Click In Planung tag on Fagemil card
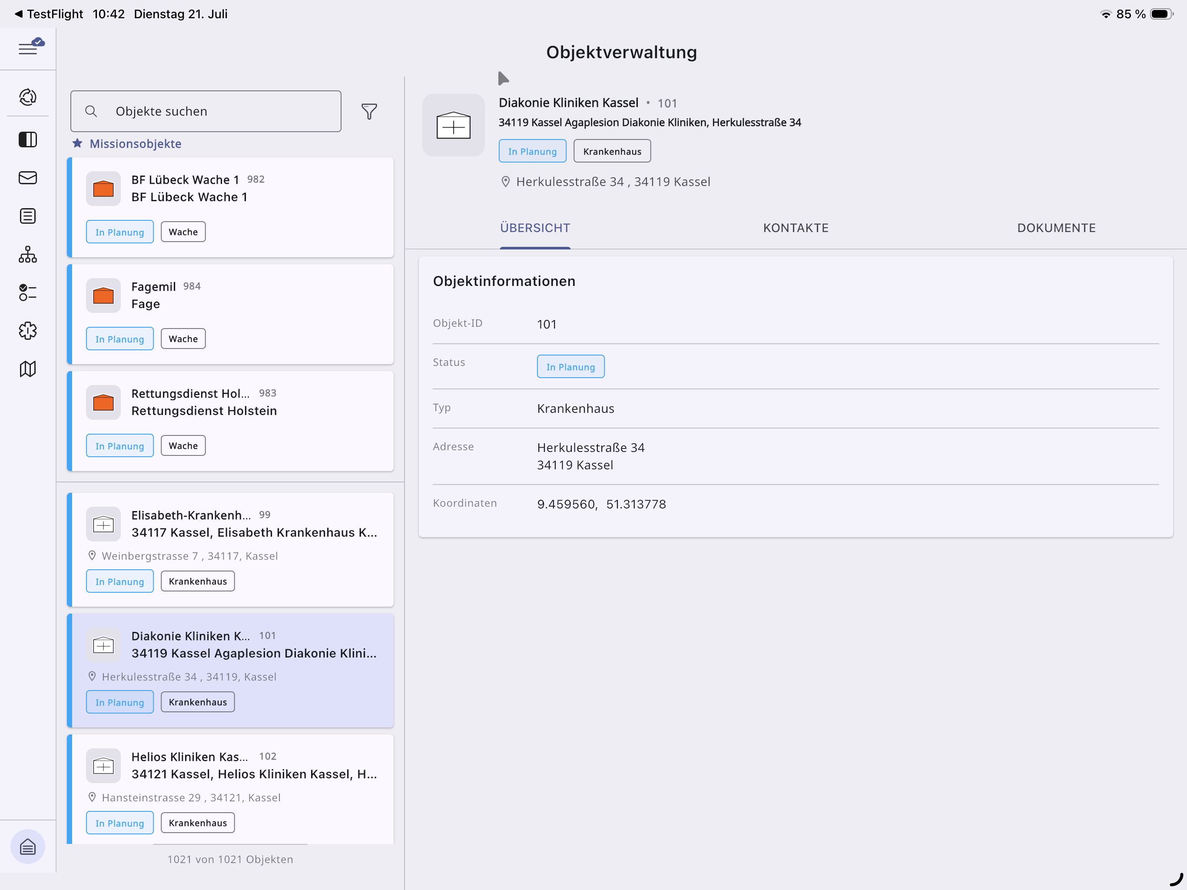Image resolution: width=1187 pixels, height=890 pixels. pyautogui.click(x=119, y=339)
